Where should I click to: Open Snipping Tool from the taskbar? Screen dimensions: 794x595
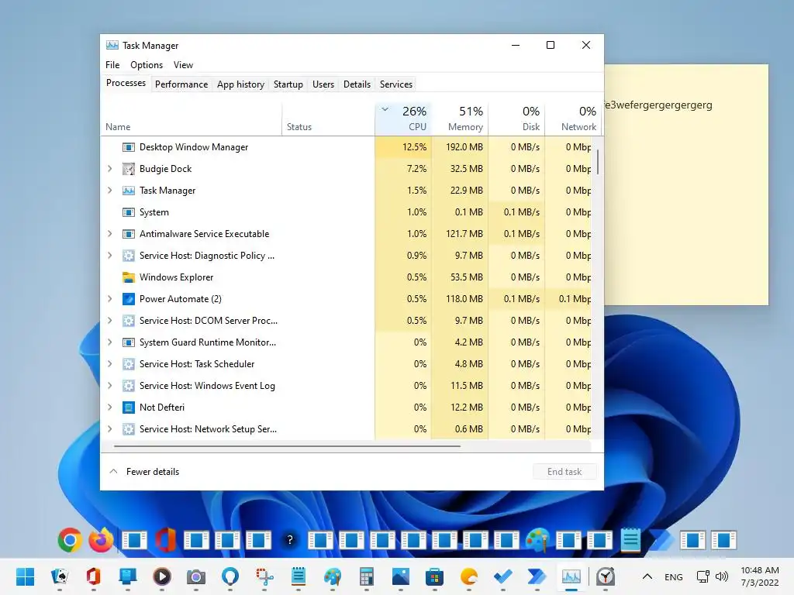(x=264, y=576)
